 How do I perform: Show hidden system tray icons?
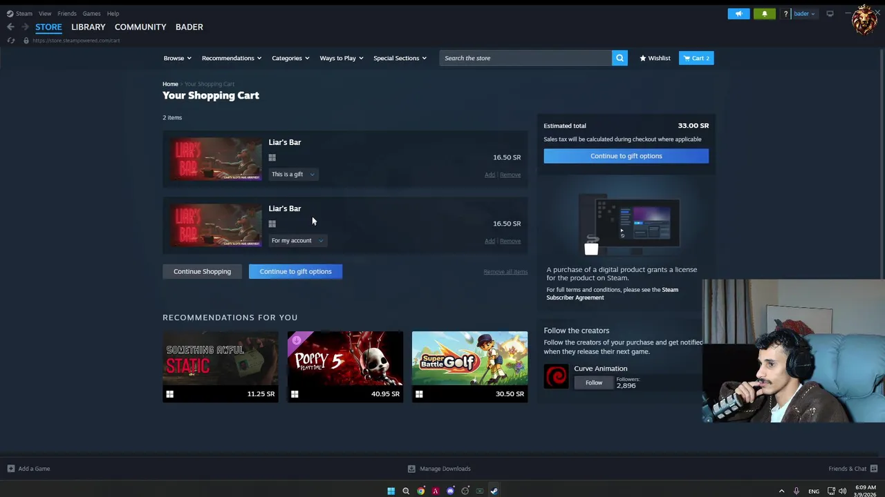click(x=781, y=491)
